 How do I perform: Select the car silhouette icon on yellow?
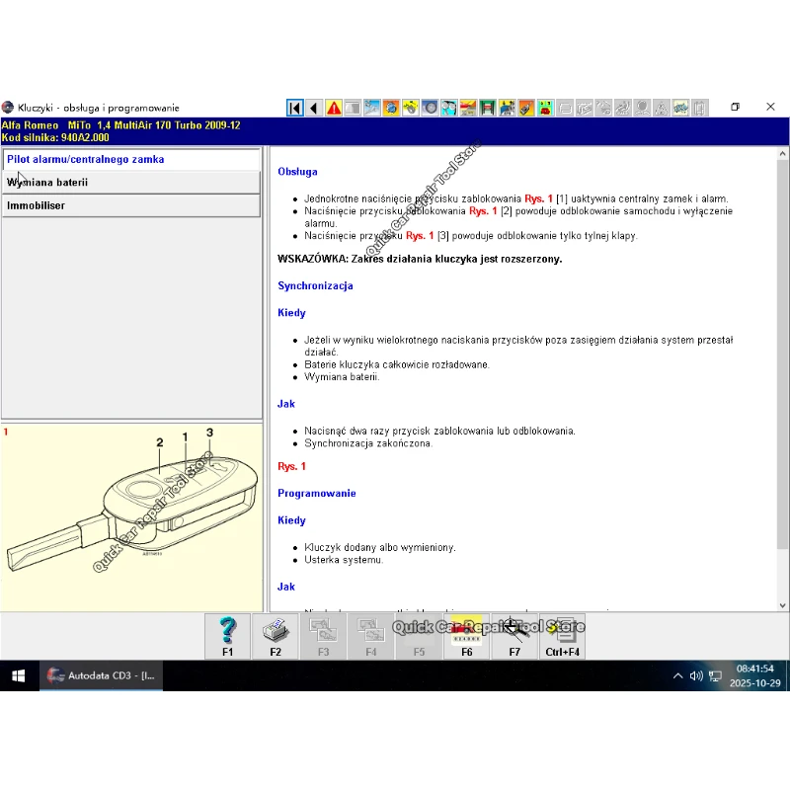[x=680, y=108]
